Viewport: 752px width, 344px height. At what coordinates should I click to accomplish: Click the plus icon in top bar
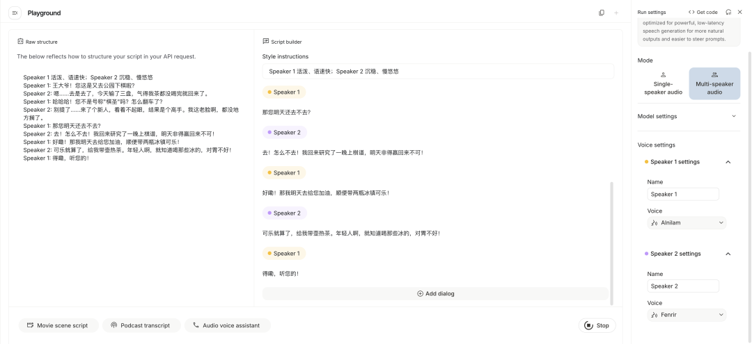pyautogui.click(x=616, y=13)
